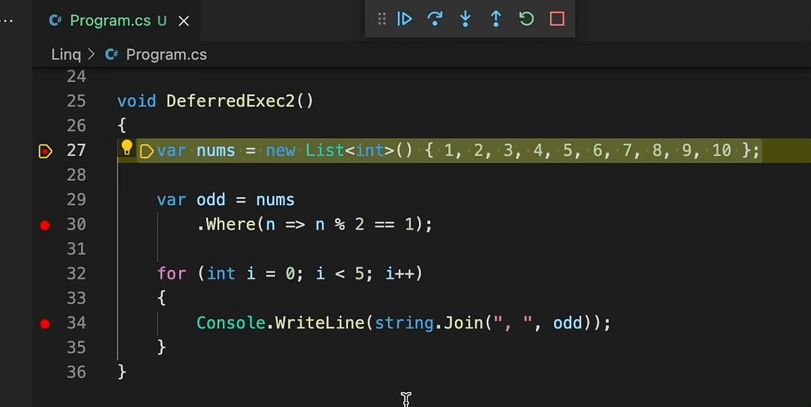Click the X to dismiss the Program.cs file
This screenshot has width=811, height=407.
click(x=183, y=20)
